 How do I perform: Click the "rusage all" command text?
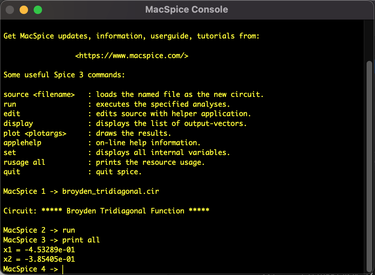[x=25, y=162]
